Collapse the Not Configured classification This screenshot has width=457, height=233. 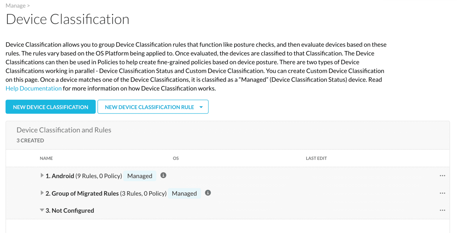[42, 210]
